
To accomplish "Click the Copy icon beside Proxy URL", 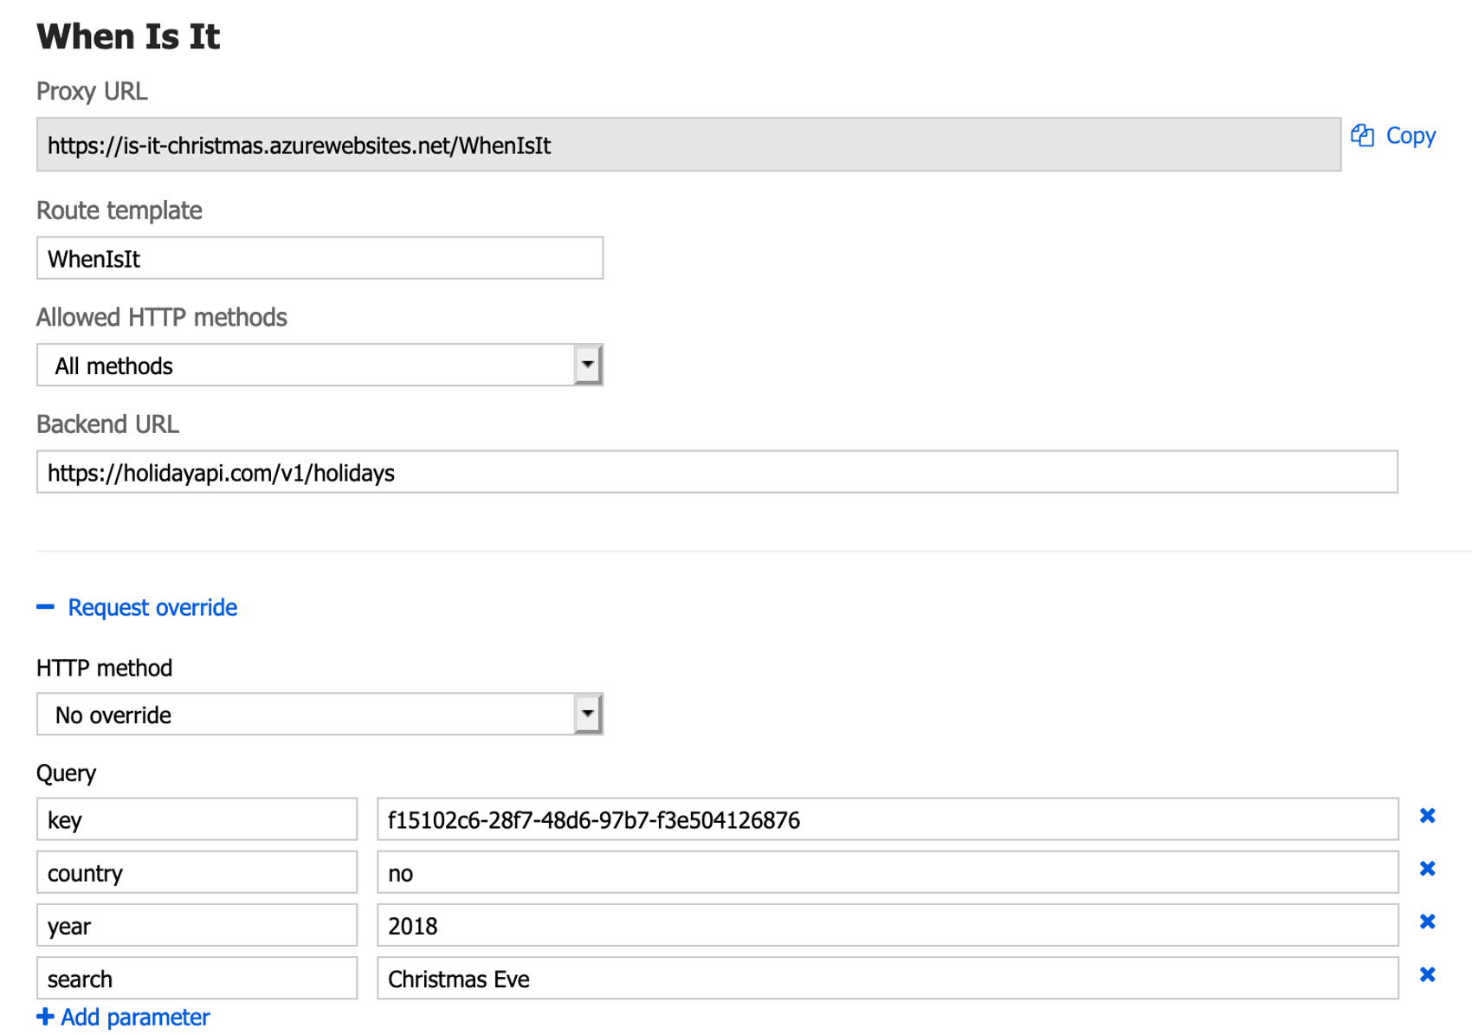I will pos(1362,136).
